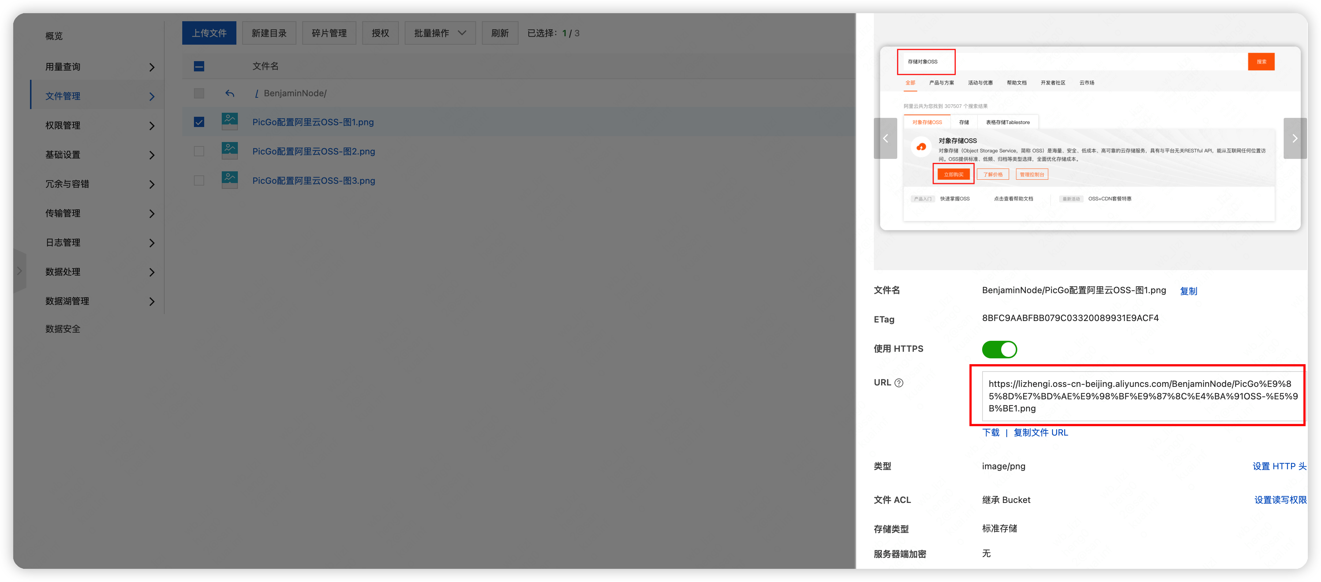Click the back arrow icon beside BenjaminNode/
The width and height of the screenshot is (1321, 582).
tap(230, 93)
